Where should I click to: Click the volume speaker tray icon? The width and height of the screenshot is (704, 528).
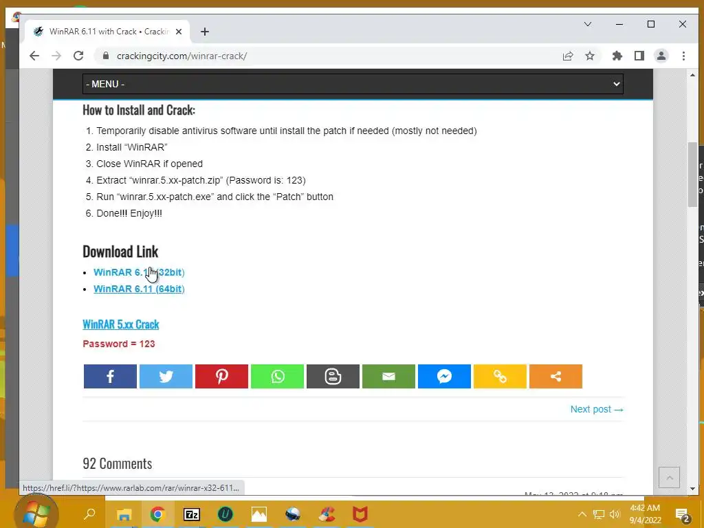coord(615,514)
